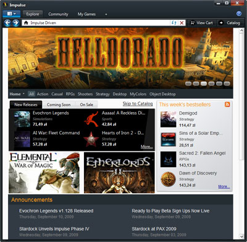Select the third highlighted banner slide indicator

(204, 84)
